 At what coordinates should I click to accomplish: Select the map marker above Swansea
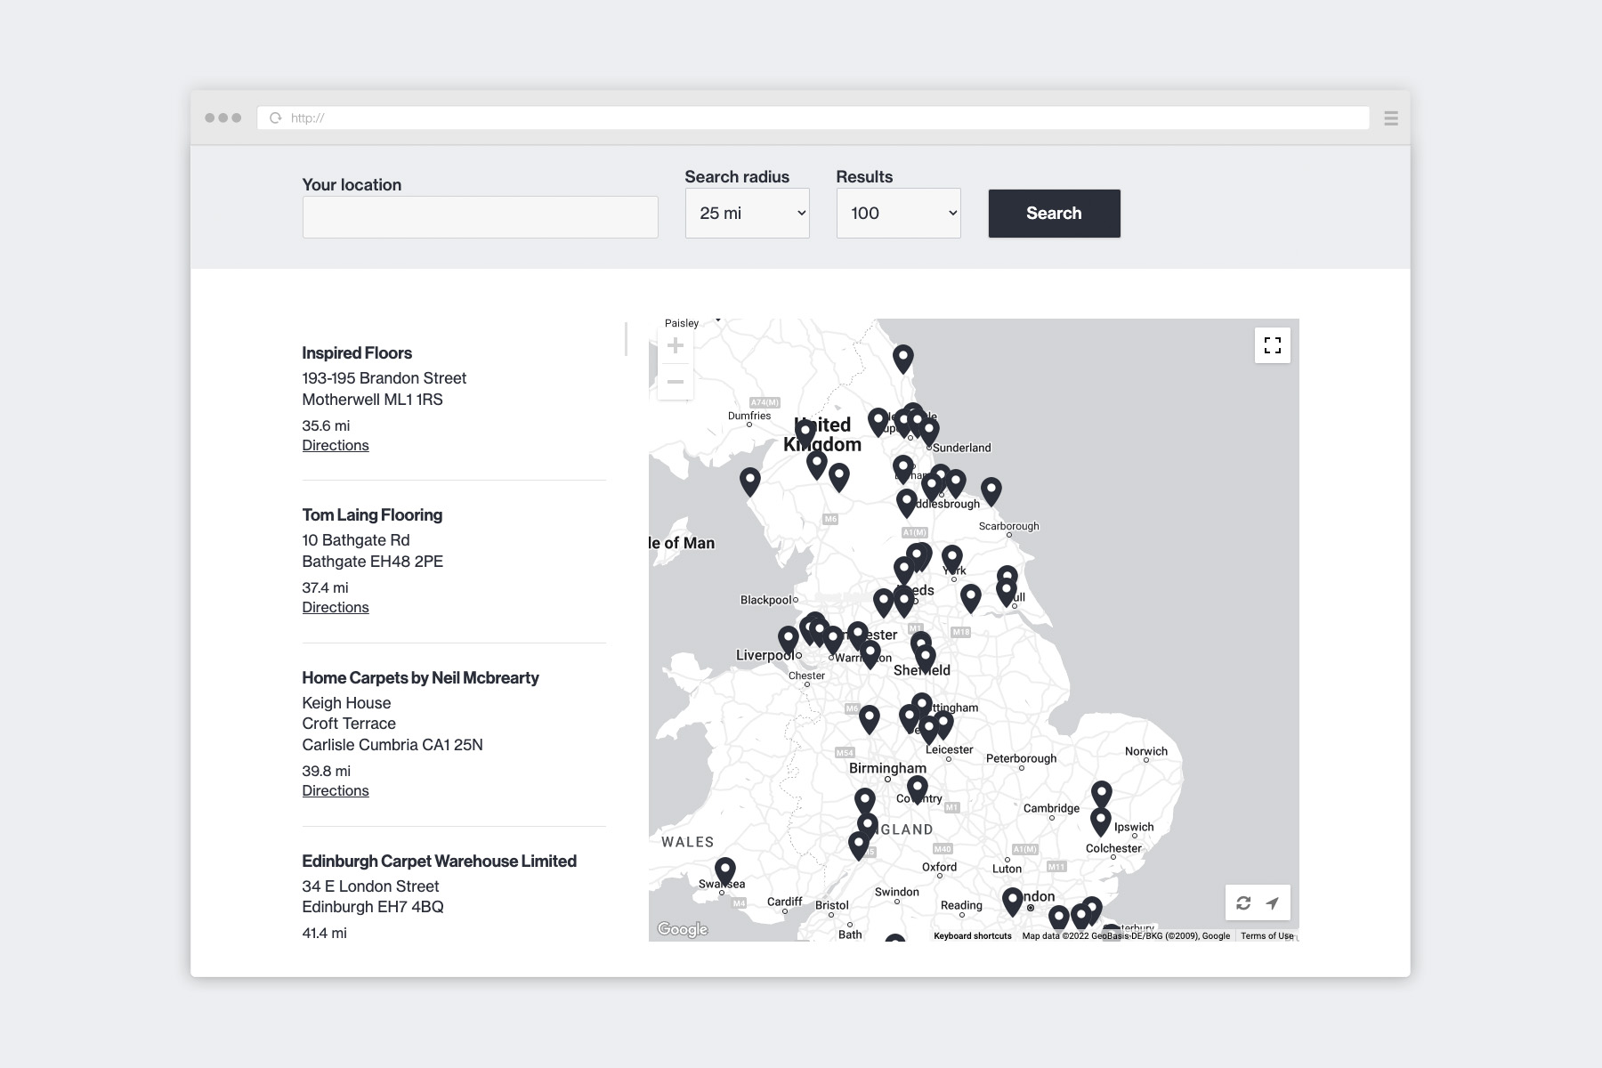(x=725, y=871)
